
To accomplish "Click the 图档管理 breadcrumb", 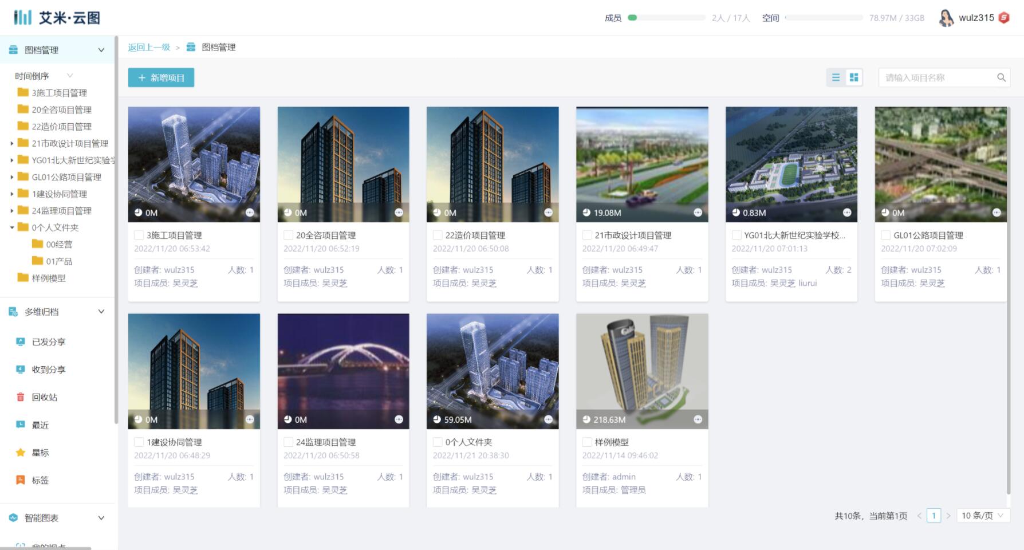I will [x=218, y=47].
